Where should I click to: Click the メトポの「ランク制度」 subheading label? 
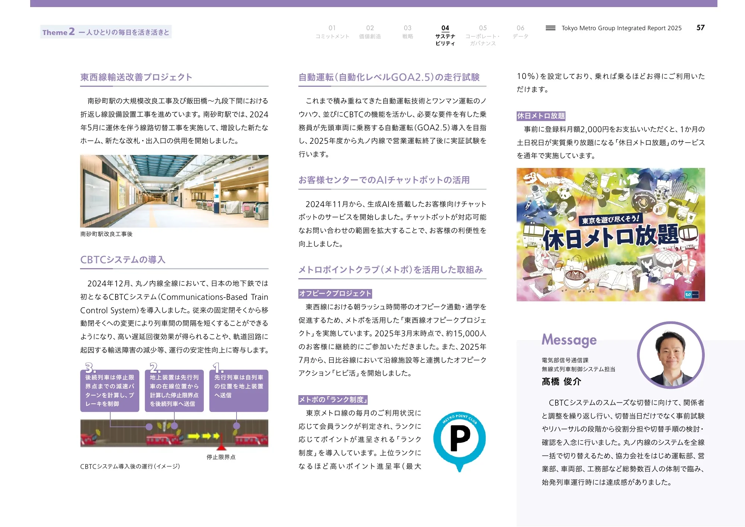click(333, 400)
